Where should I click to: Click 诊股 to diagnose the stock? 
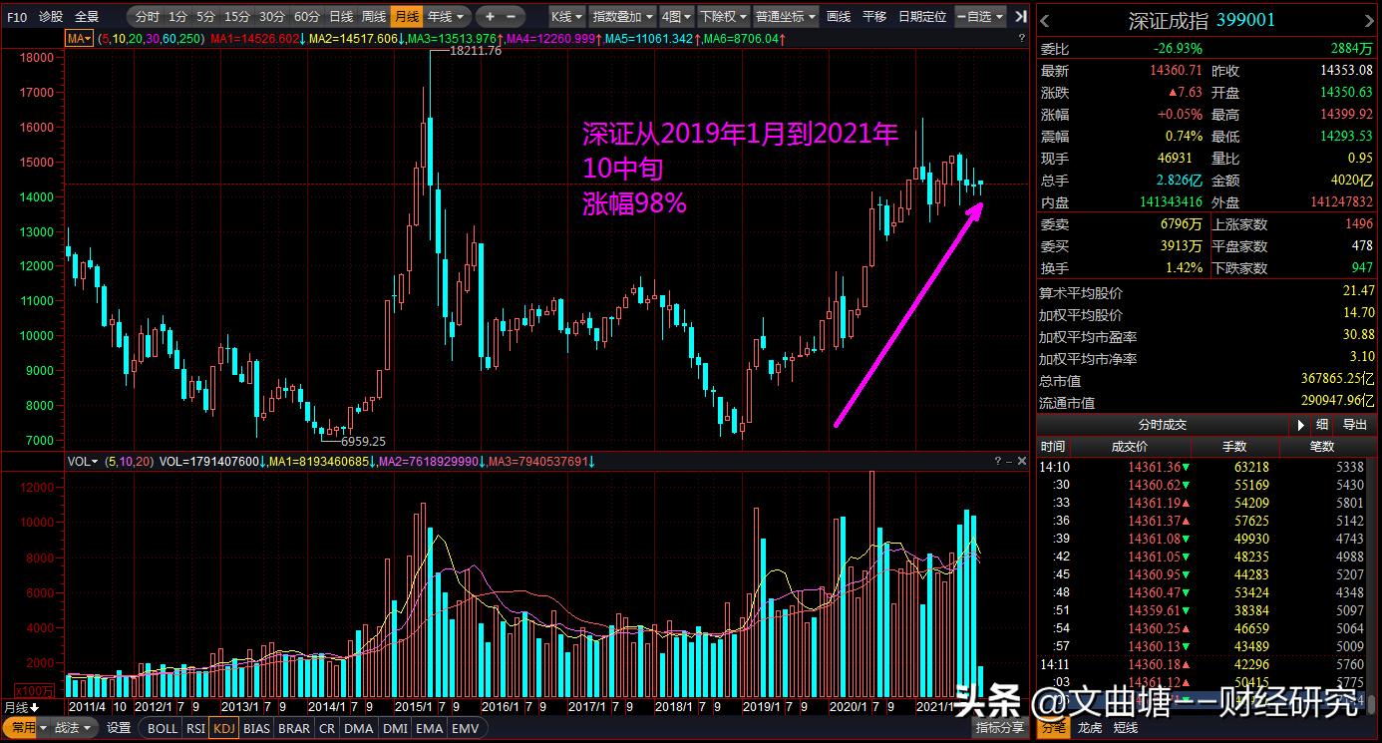click(x=49, y=16)
